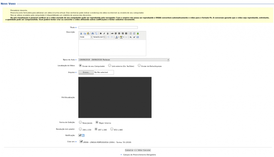Open the text color picker in editor
The width and height of the screenshot is (274, 157).
[x=116, y=37]
